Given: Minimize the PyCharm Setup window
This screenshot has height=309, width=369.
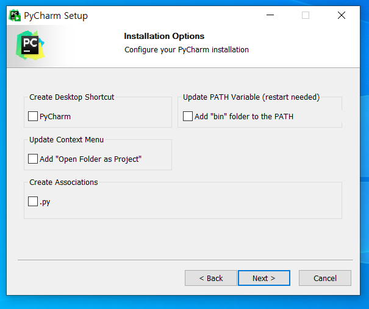Looking at the screenshot, I should point(270,15).
